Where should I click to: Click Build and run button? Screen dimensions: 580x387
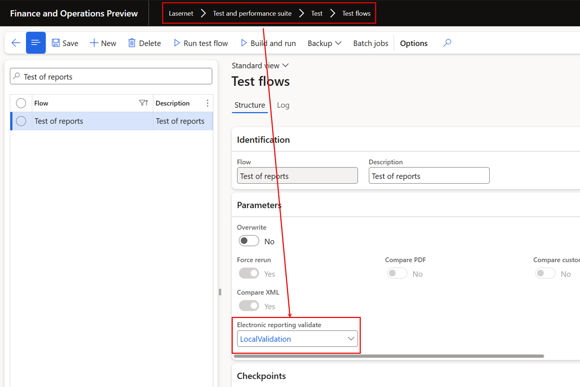point(268,43)
